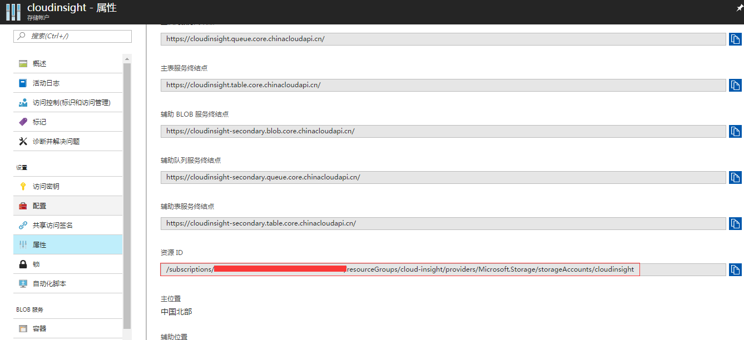Open 标记 tags section
Viewport: 744px width, 340px height.
tap(39, 122)
